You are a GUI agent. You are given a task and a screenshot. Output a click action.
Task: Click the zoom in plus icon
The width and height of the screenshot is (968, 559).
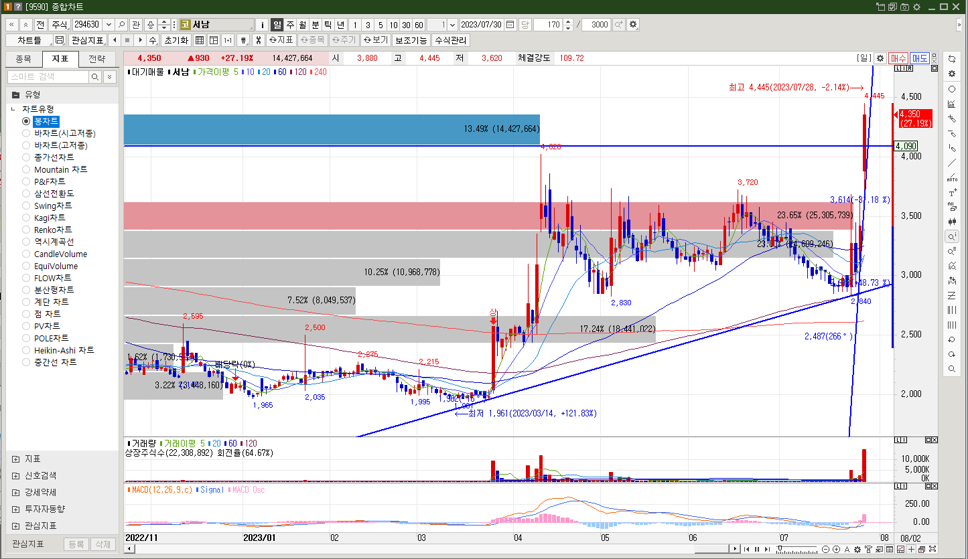click(836, 550)
